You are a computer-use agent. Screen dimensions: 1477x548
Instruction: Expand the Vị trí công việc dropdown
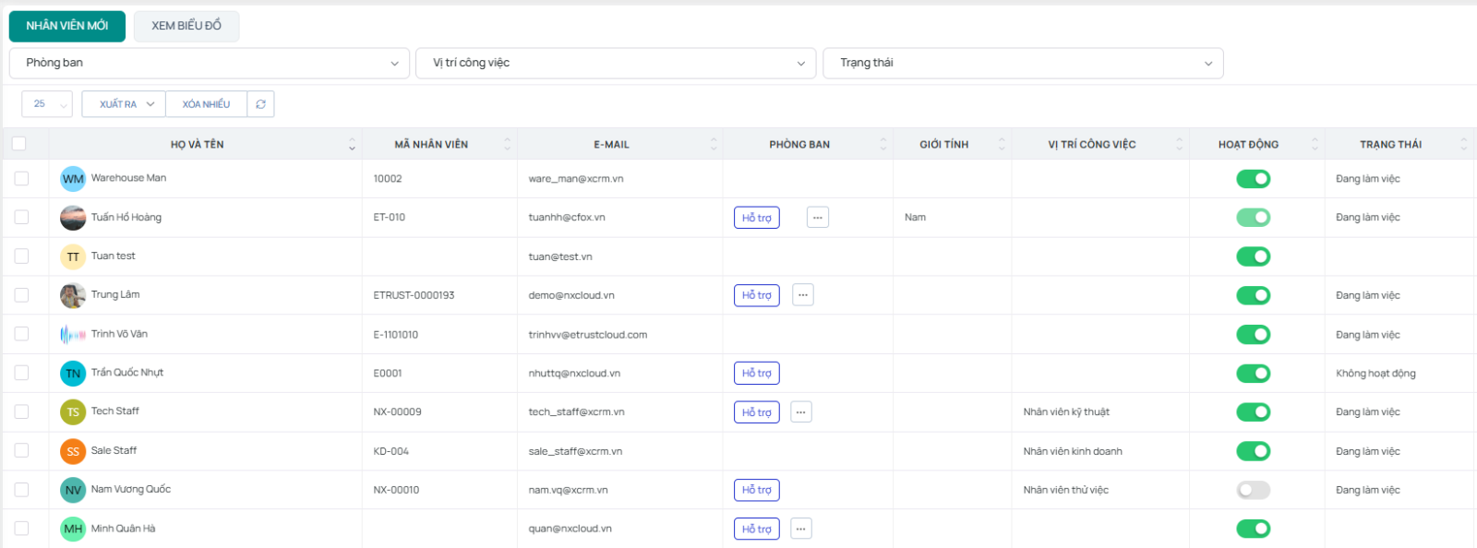tap(616, 63)
